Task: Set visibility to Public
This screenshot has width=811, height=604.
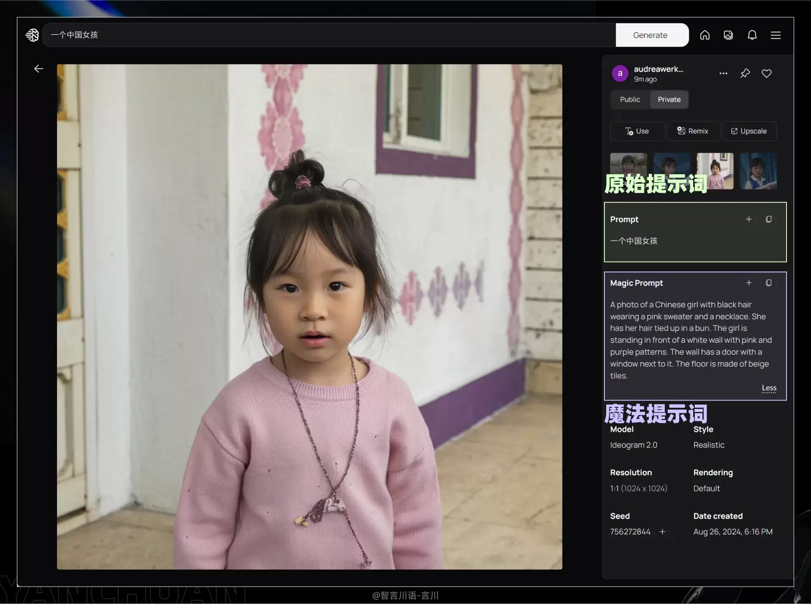Action: [x=630, y=100]
